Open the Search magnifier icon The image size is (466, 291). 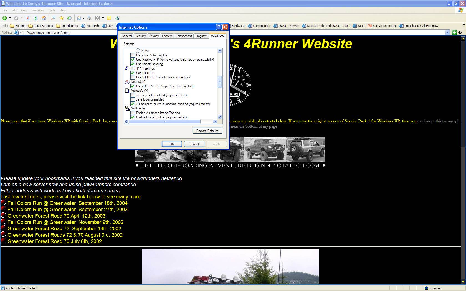[x=54, y=18]
